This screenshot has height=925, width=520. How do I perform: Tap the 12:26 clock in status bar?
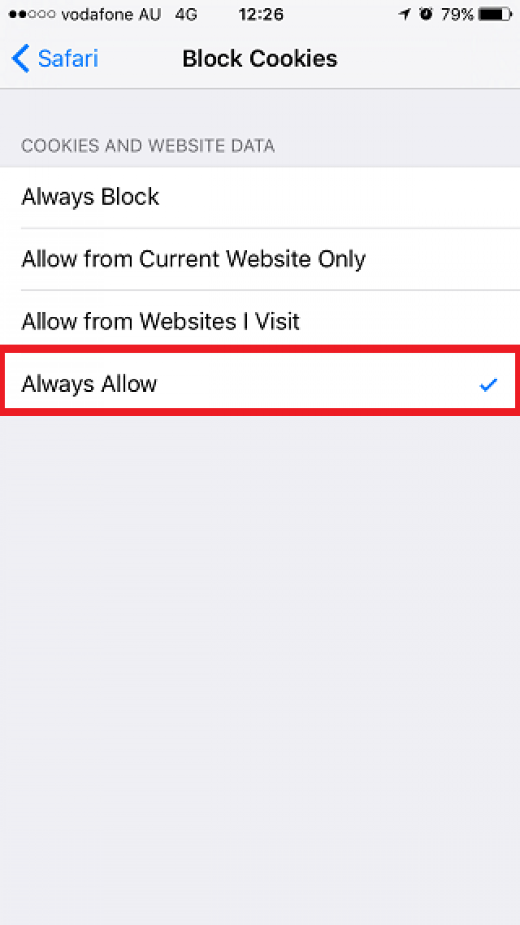(261, 14)
